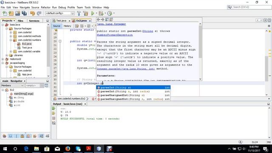Re-run the output with green arrows icon
This screenshot has width=272, height=153.
coord(54,108)
